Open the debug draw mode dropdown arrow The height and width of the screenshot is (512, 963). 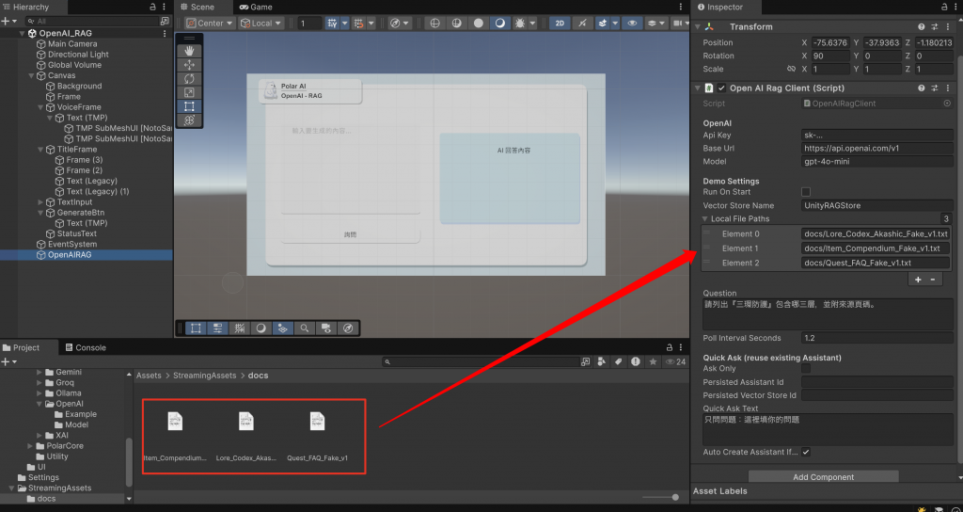(x=532, y=24)
